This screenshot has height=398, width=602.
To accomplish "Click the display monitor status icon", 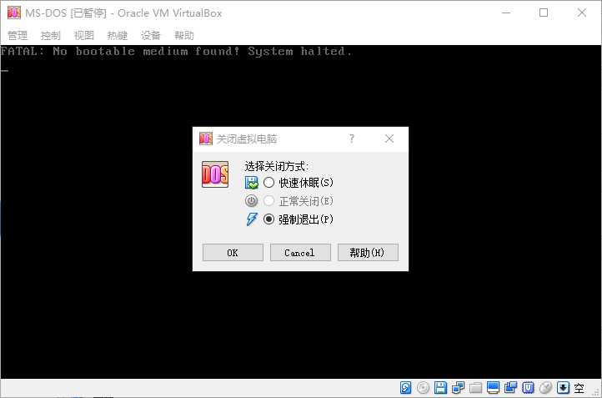I will click(493, 388).
